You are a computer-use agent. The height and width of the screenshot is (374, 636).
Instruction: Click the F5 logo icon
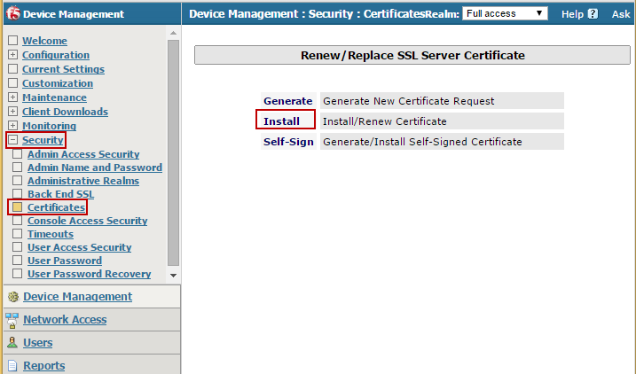13,13
